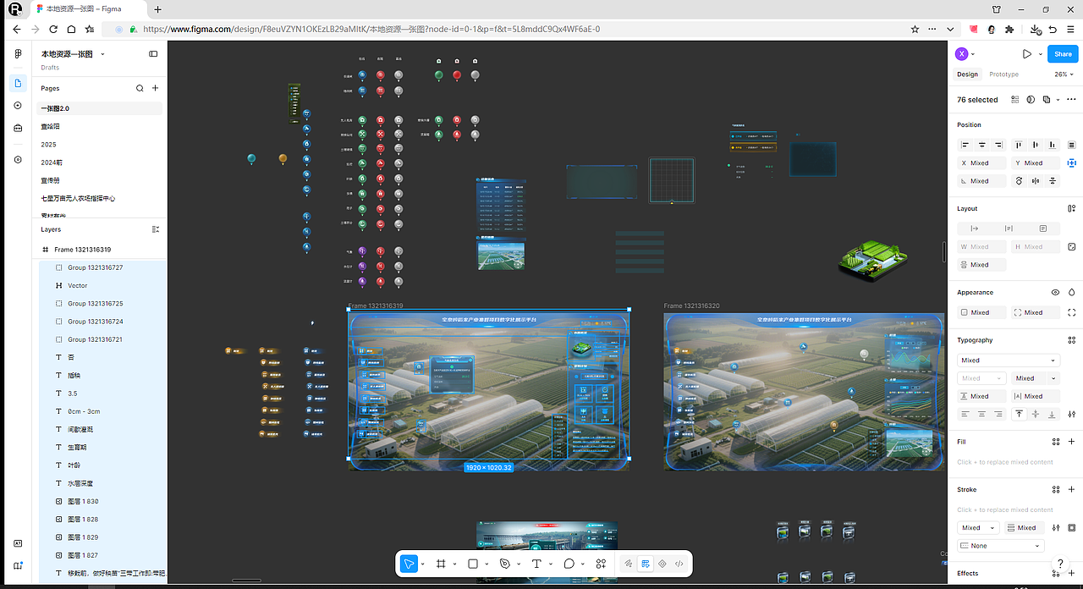Click align bottom icon in Position

tap(1053, 145)
